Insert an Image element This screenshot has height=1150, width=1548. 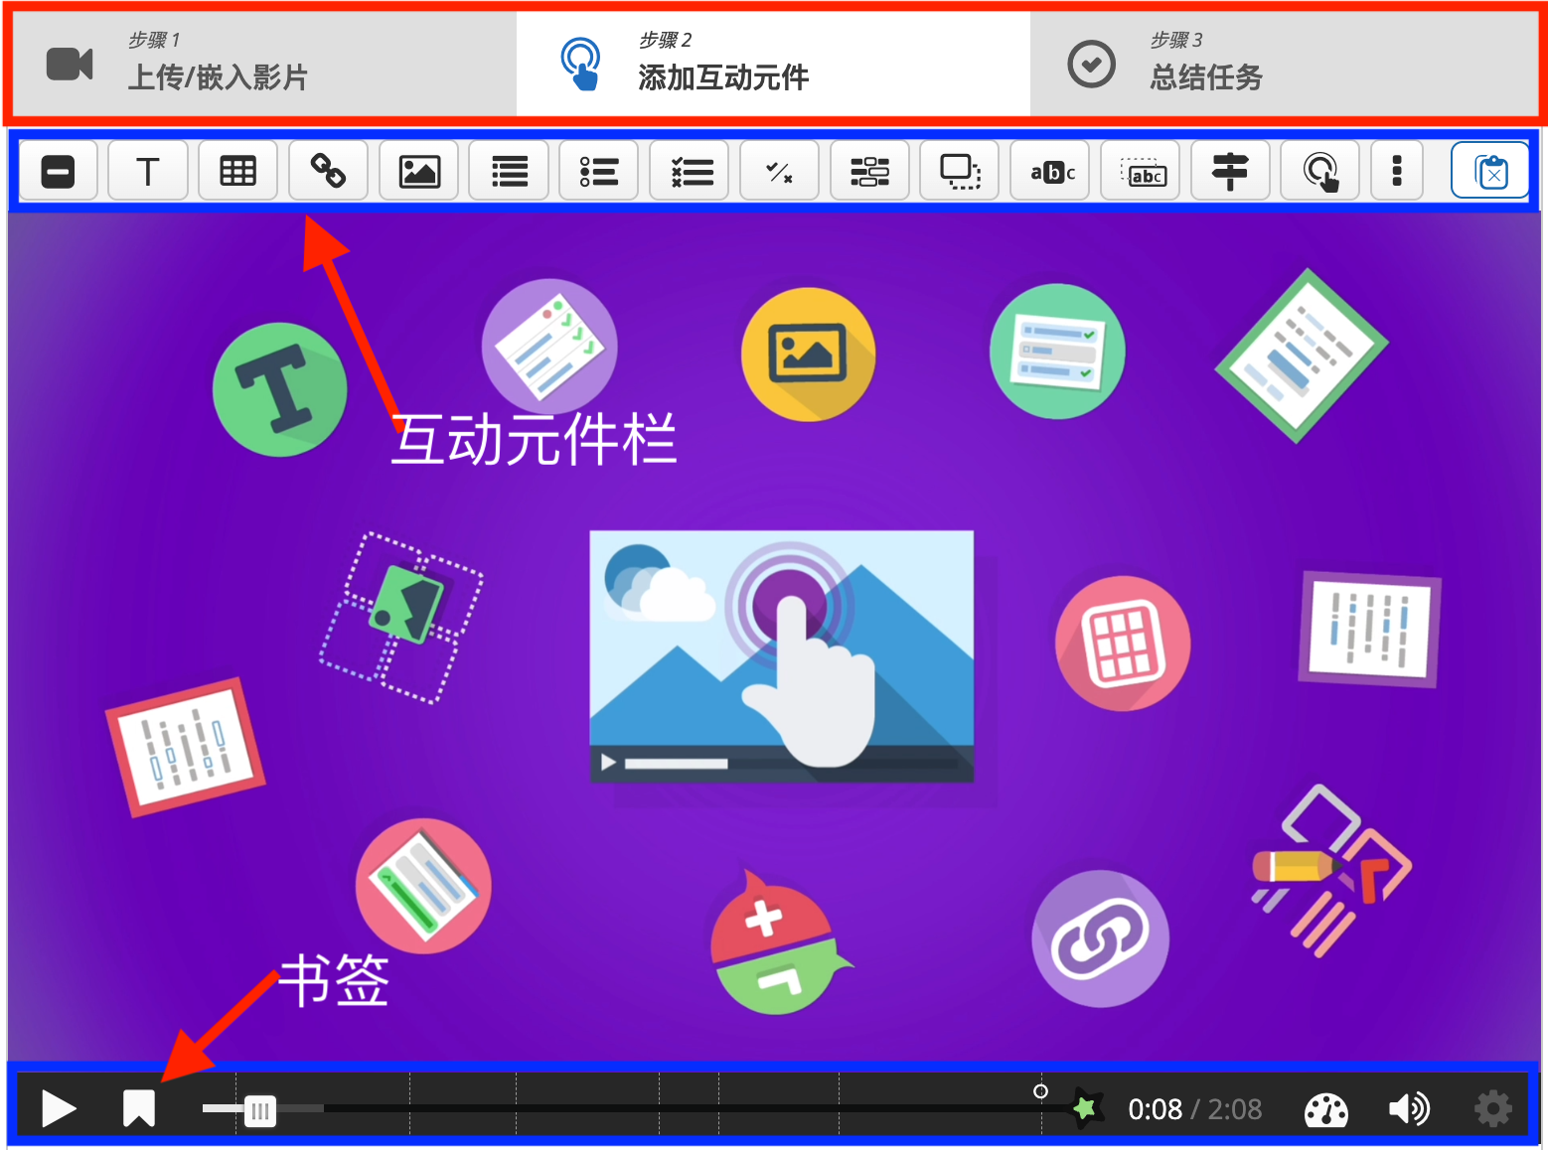(x=418, y=170)
